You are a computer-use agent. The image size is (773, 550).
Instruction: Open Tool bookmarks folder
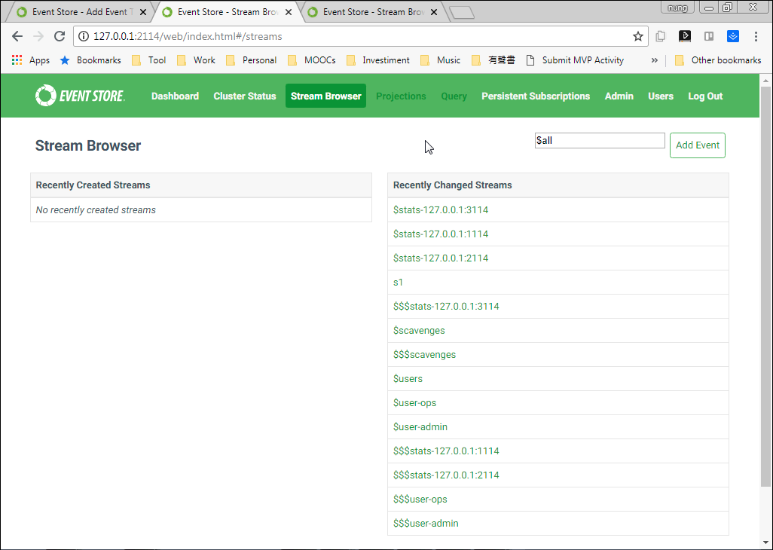(149, 60)
